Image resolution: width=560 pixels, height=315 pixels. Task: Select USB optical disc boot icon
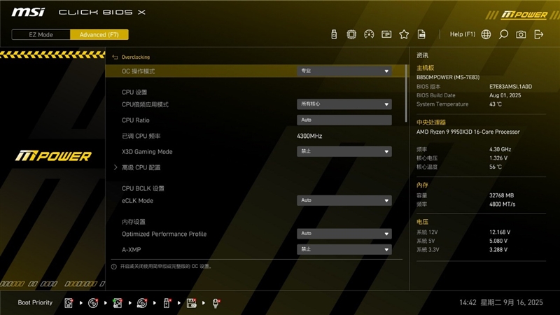pos(142,303)
